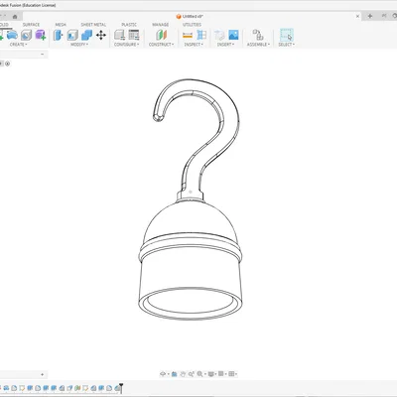Click the Revolve tool icon beside Extrude

pos(26,35)
